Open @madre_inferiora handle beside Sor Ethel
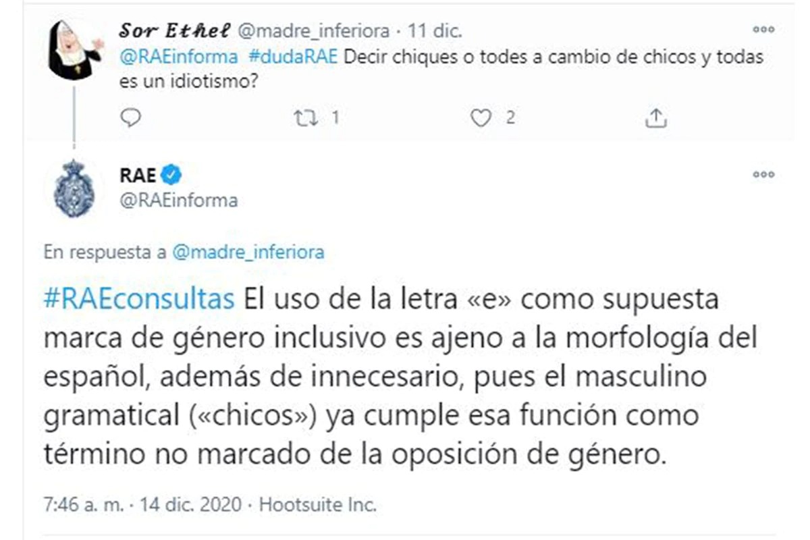 (x=313, y=31)
